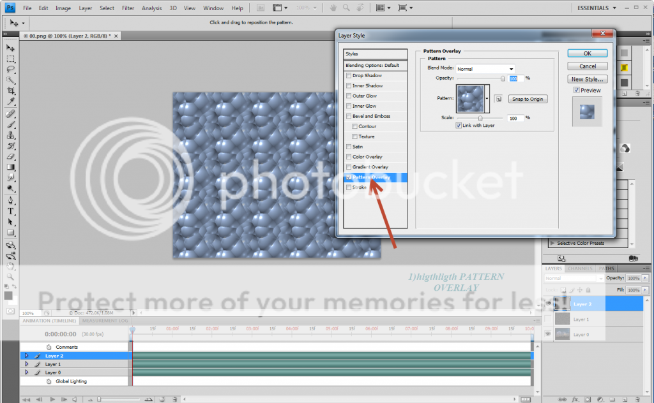The width and height of the screenshot is (654, 403).
Task: Open the Blend Mode dropdown
Action: (x=485, y=69)
